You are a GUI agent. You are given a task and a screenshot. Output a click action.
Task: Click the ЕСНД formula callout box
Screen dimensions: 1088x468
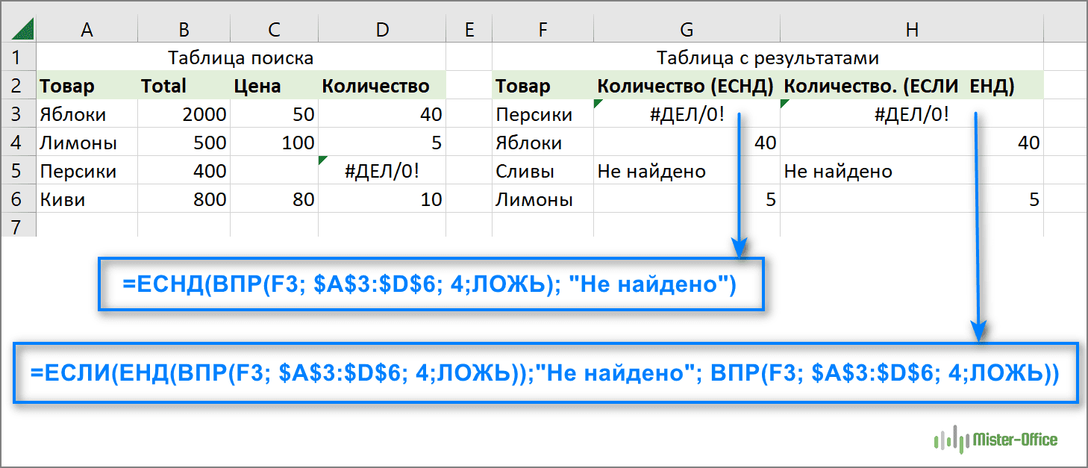pyautogui.click(x=431, y=284)
